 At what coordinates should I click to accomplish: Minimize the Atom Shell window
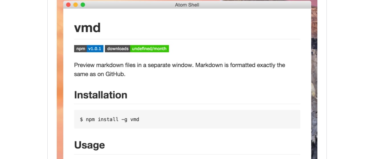click(x=76, y=5)
